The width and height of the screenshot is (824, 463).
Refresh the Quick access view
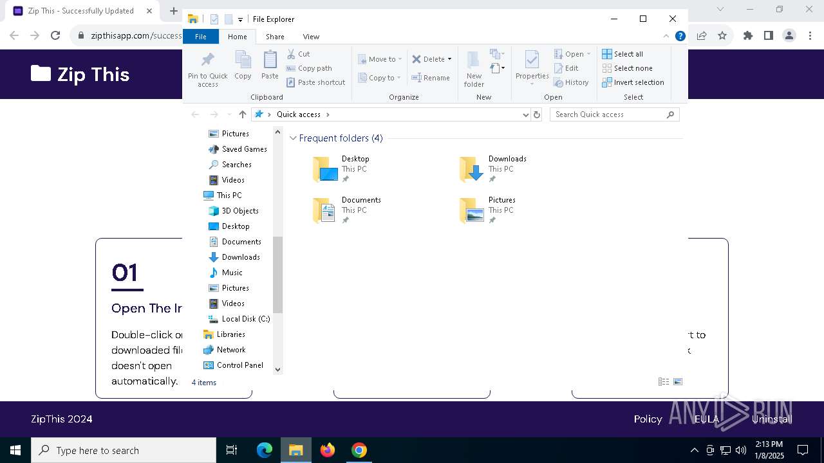coord(537,114)
